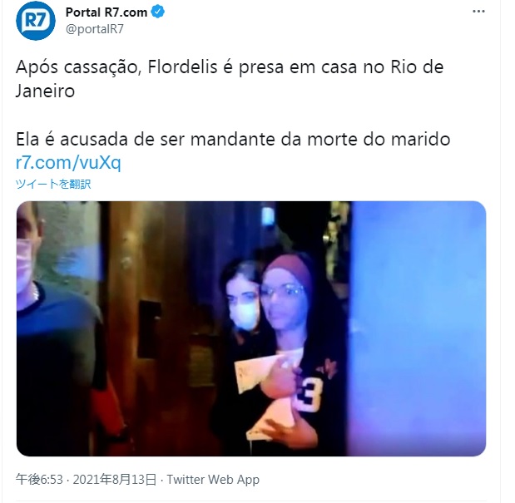Viewport: 515px width, 503px height.
Task: Click the 午後6:53 timestamp
Action: coord(39,480)
